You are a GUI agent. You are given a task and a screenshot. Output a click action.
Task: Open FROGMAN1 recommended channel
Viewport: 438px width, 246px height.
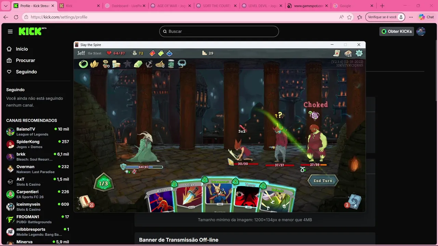(38, 219)
